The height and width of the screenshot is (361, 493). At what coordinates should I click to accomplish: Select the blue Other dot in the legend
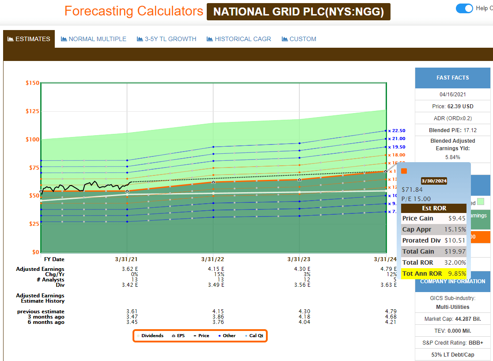[x=220, y=336]
